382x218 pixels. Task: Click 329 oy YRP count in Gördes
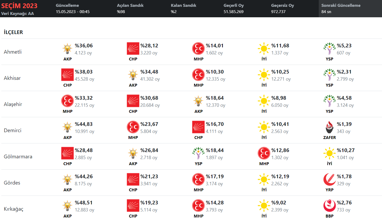click(344, 184)
